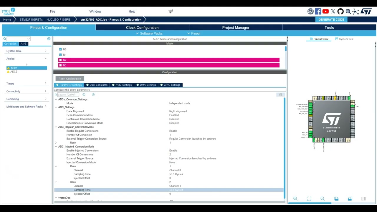Fit the chip pinout to view
The height and width of the screenshot is (212, 377).
pos(309,199)
